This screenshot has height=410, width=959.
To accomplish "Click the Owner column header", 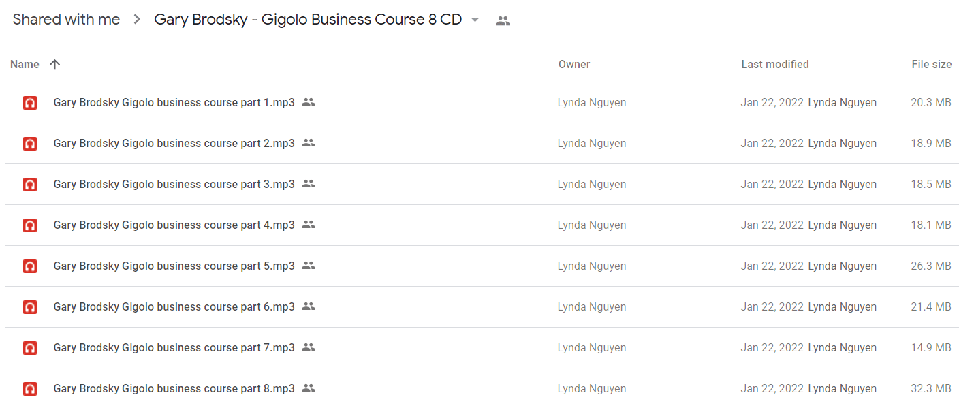I will 574,64.
